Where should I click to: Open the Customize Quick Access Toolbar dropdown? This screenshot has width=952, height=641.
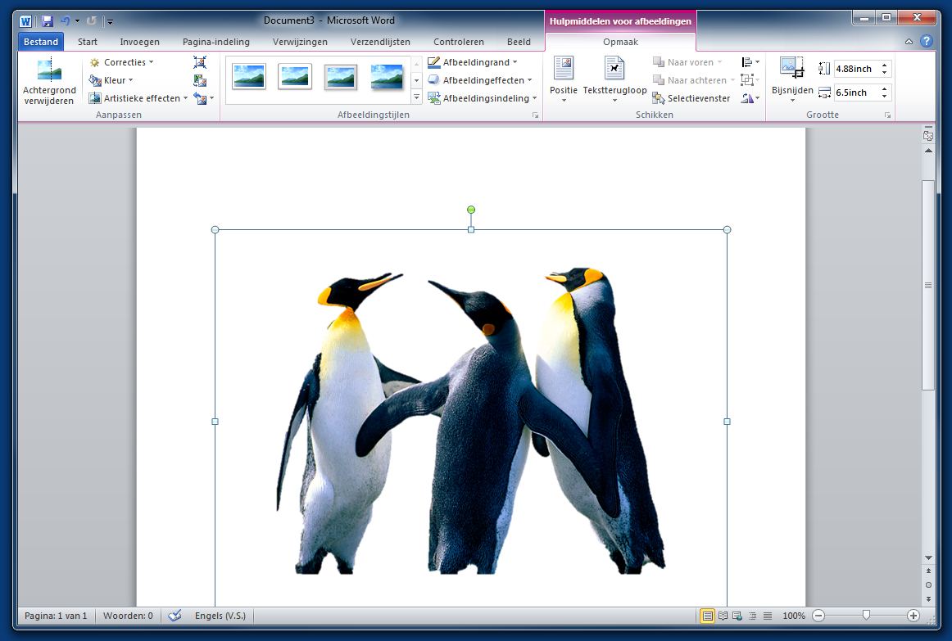tap(110, 22)
